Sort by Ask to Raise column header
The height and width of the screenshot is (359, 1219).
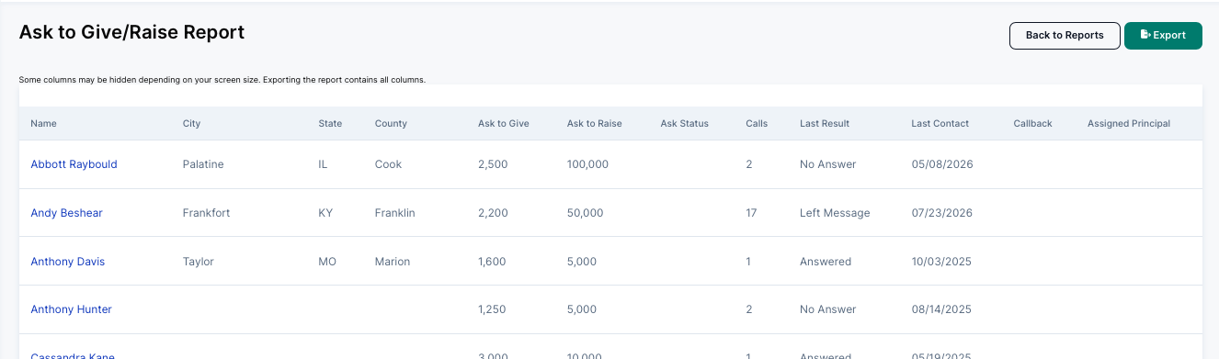[595, 123]
